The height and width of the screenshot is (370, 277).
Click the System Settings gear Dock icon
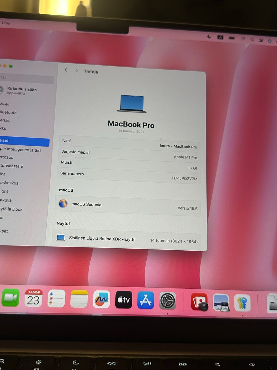[x=168, y=301]
